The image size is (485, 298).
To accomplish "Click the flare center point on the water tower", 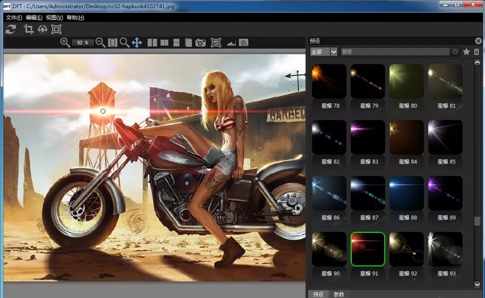I will tap(103, 111).
